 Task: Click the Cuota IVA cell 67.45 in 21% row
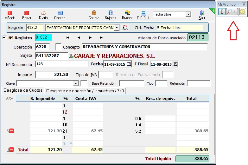(88, 131)
